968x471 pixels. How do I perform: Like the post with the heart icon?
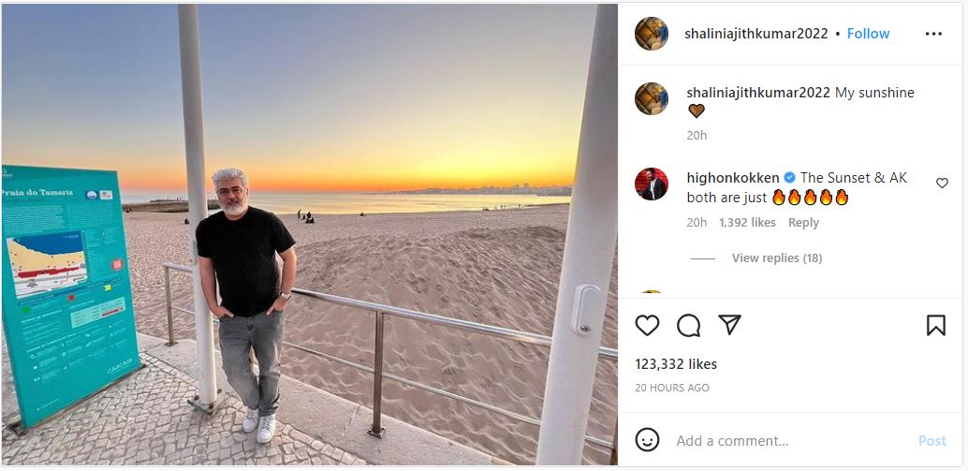pos(647,325)
